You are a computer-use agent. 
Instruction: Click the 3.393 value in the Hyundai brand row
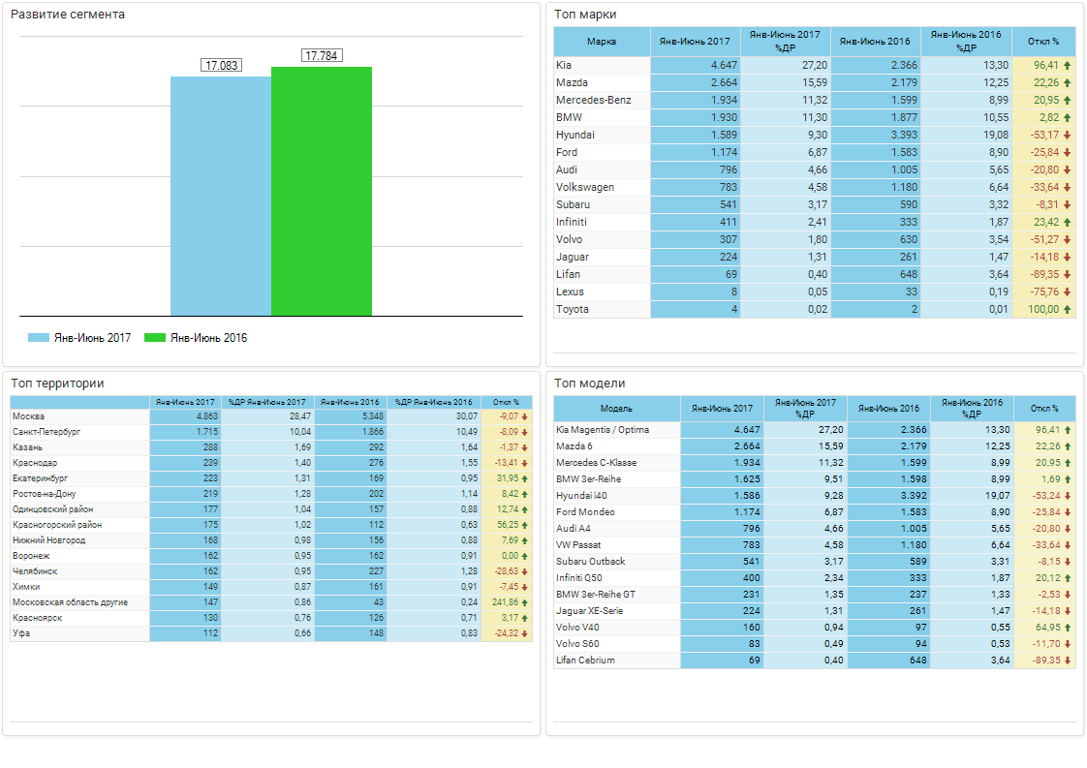904,136
